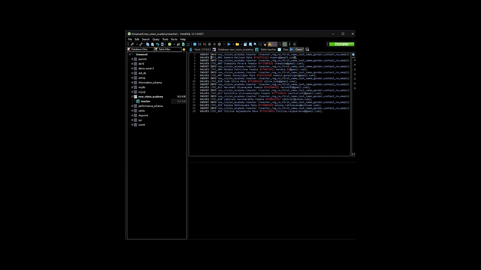Viewport: 481px width, 270px height.
Task: Expand the db18 database node
Action: coord(132,64)
